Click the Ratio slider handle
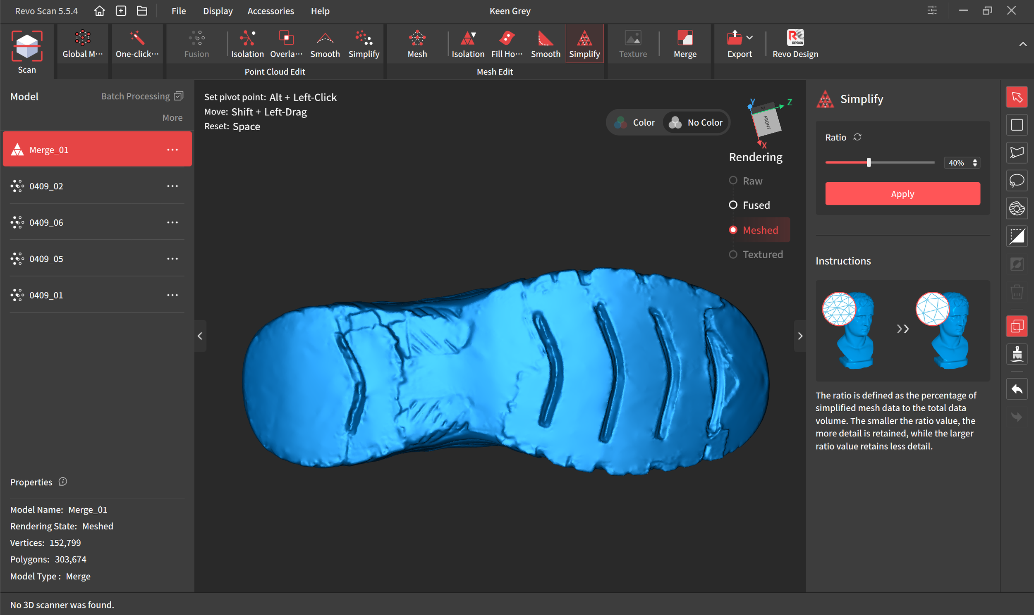1034x615 pixels. [x=869, y=162]
